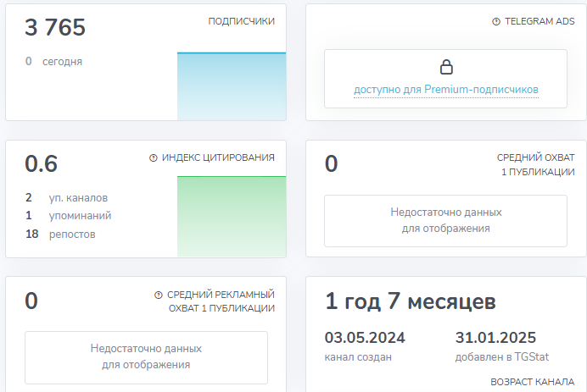Viewport: 587px width, 392px height.
Task: Click the lock icon in Telegram Ads card
Action: [x=446, y=68]
